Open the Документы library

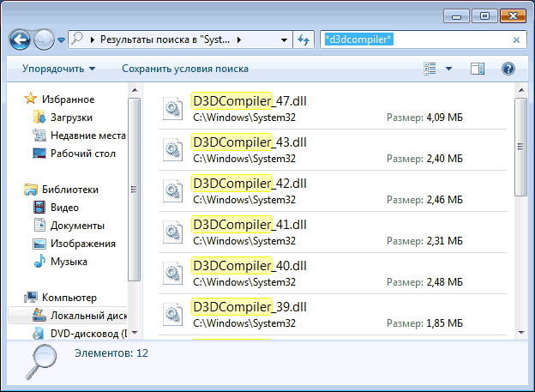pos(77,226)
